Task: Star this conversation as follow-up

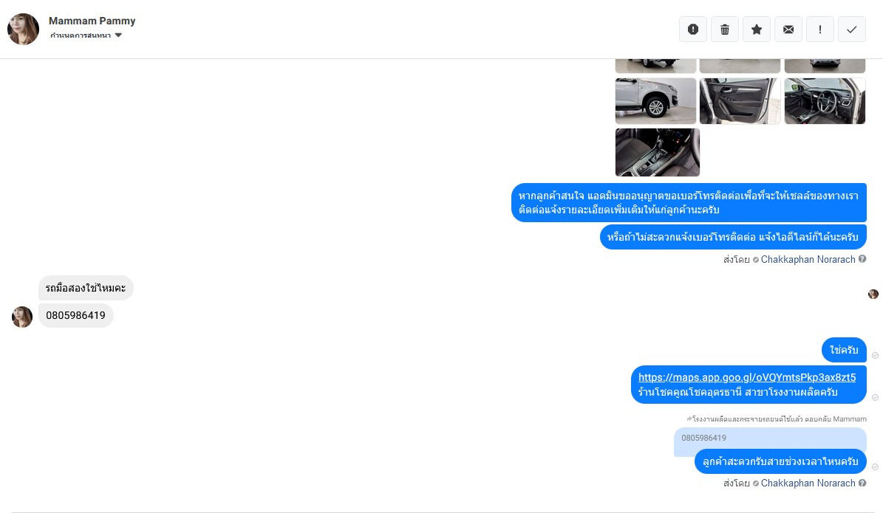Action: pos(757,30)
